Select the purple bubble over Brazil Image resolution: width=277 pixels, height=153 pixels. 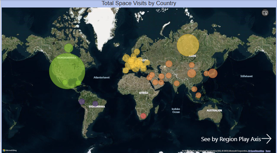click(x=95, y=104)
